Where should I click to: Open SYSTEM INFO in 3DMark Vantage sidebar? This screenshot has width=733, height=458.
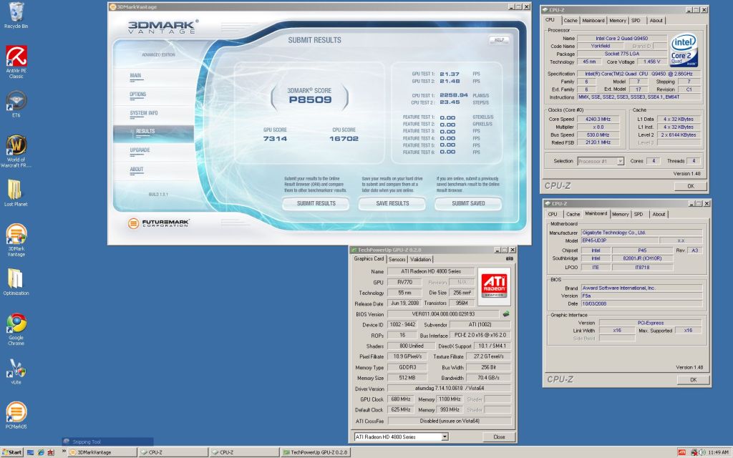(x=143, y=113)
